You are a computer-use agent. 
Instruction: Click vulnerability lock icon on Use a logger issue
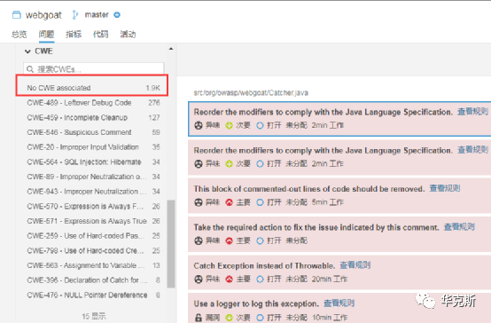pos(199,318)
